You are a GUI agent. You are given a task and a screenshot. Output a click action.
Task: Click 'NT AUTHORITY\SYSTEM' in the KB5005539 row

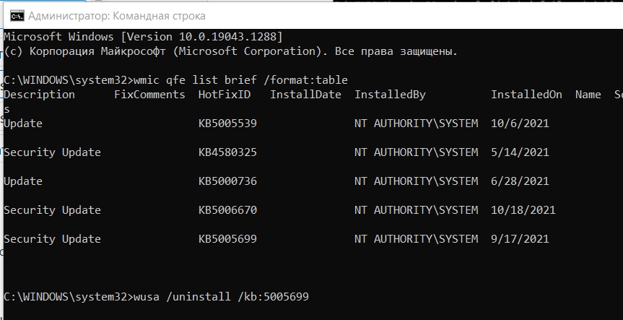click(416, 124)
